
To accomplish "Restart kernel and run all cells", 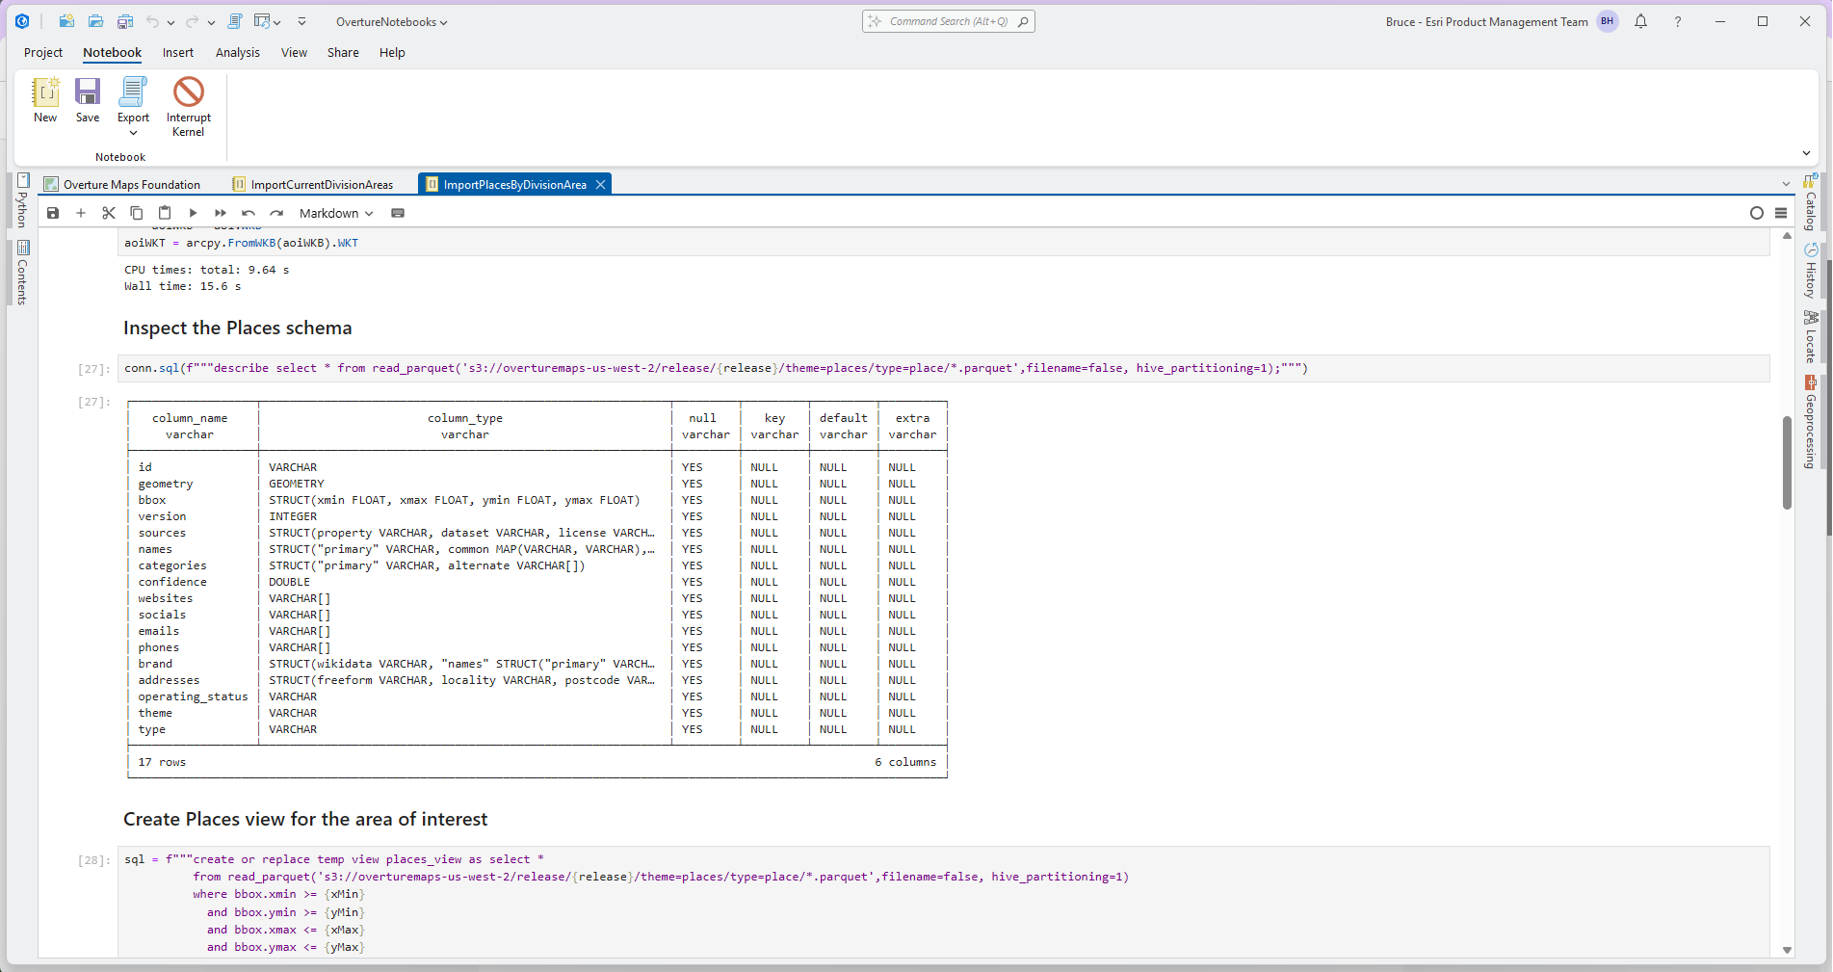I will 221,213.
